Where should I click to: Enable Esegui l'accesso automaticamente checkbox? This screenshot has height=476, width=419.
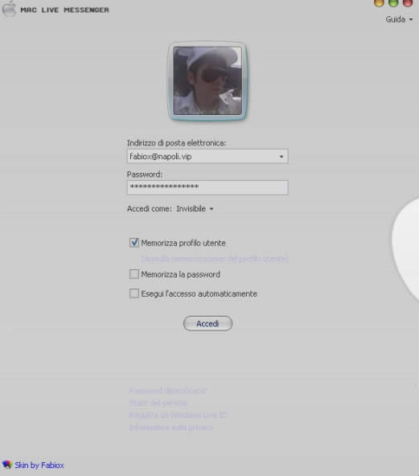[x=134, y=293]
